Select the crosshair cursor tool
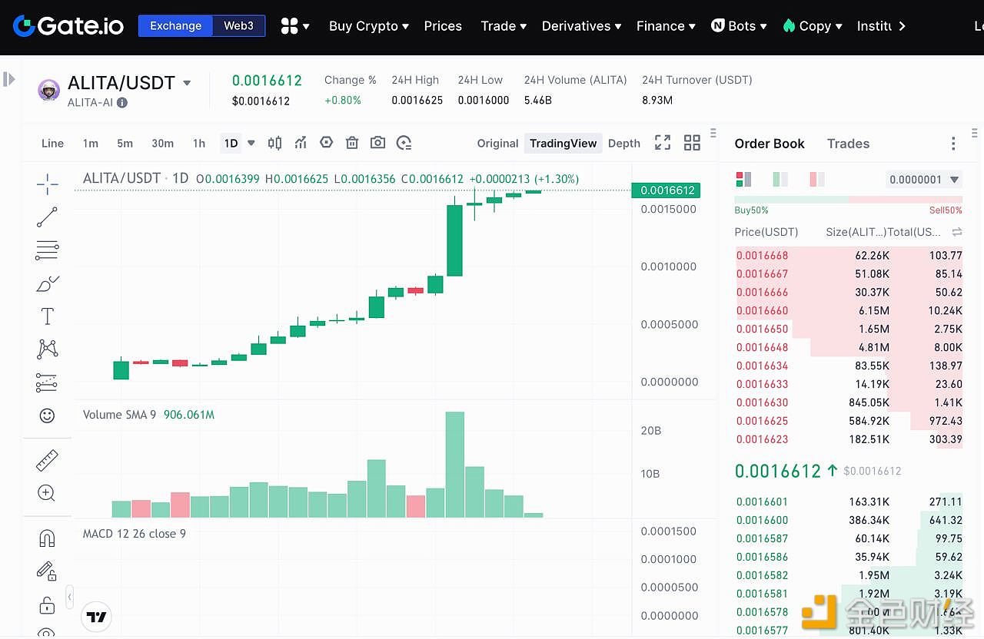Screen dimensions: 984x639 click(x=47, y=184)
